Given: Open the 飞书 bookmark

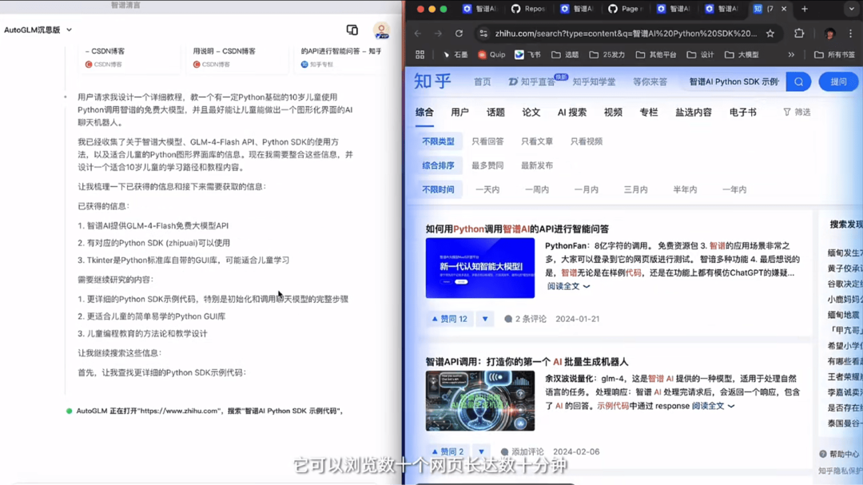Looking at the screenshot, I should coord(528,54).
